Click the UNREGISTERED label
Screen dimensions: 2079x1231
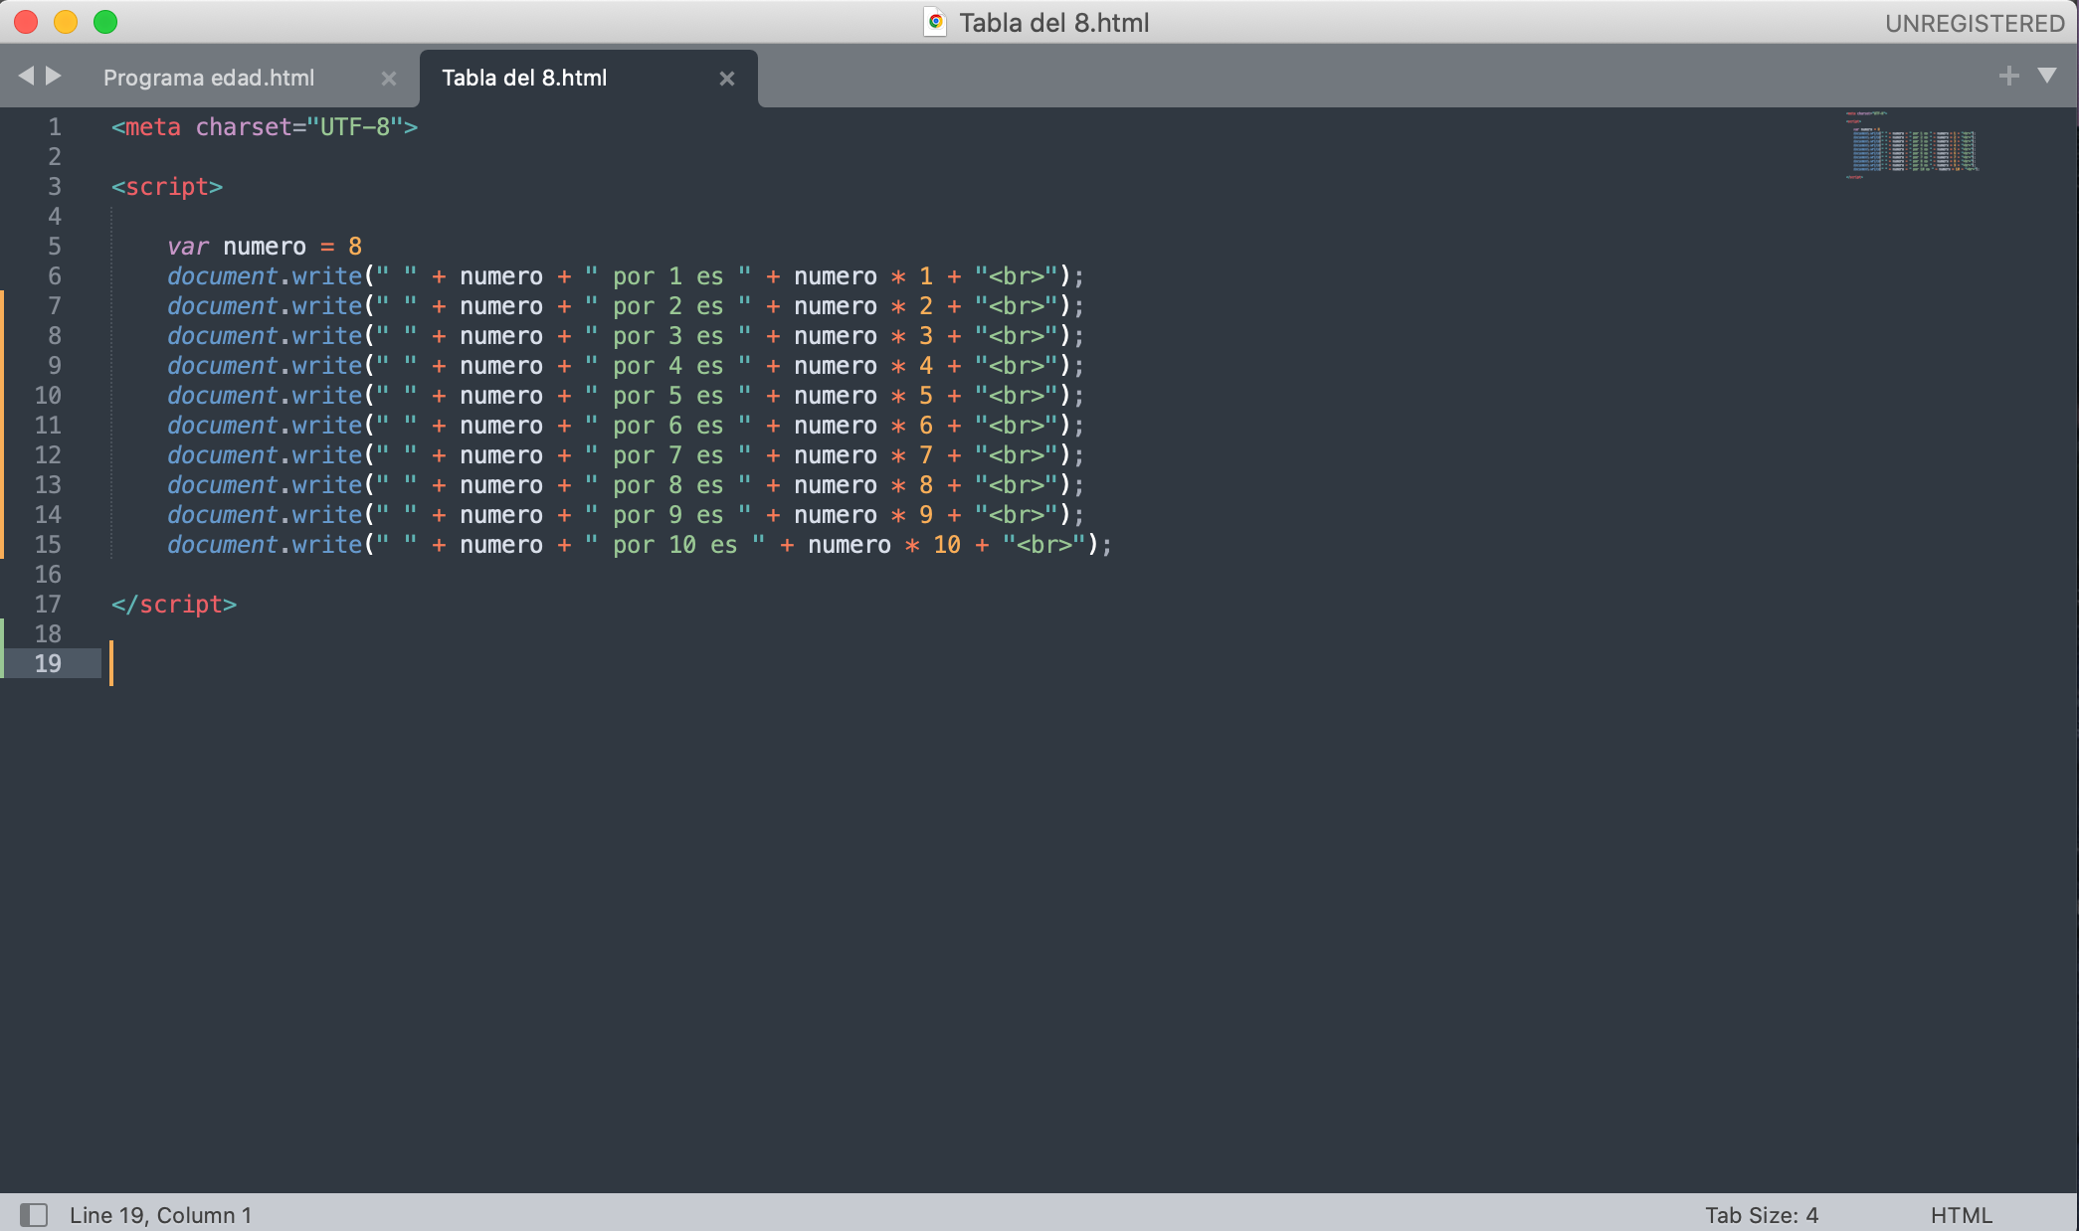coord(1975,23)
